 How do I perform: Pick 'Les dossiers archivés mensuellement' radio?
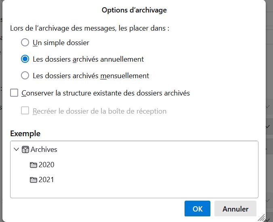point(25,75)
